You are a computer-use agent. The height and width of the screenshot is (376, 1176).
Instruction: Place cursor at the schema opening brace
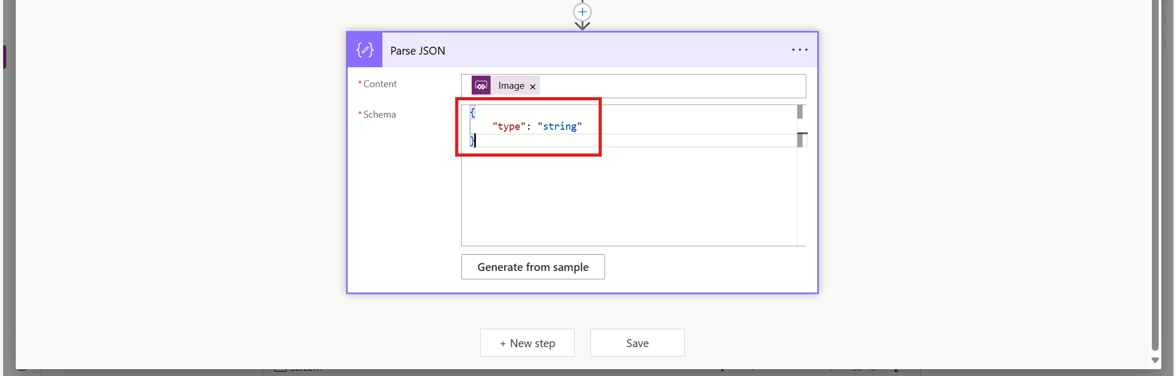point(472,112)
